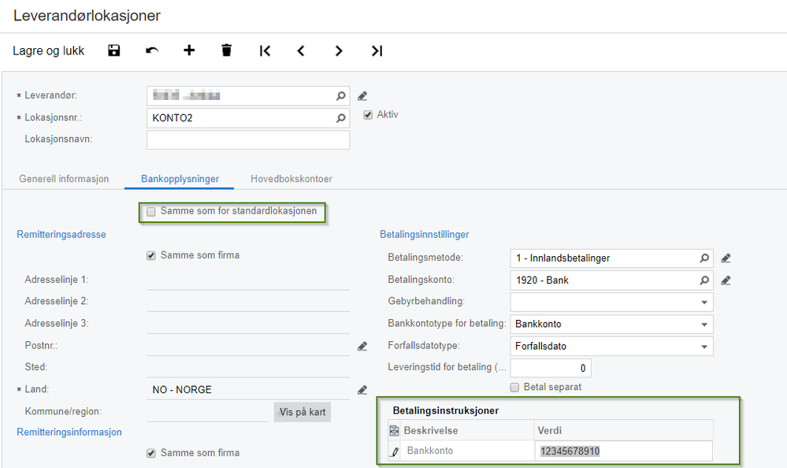Toggle Samme som firma under Remitteringsadresse
787x468 pixels.
tap(151, 255)
